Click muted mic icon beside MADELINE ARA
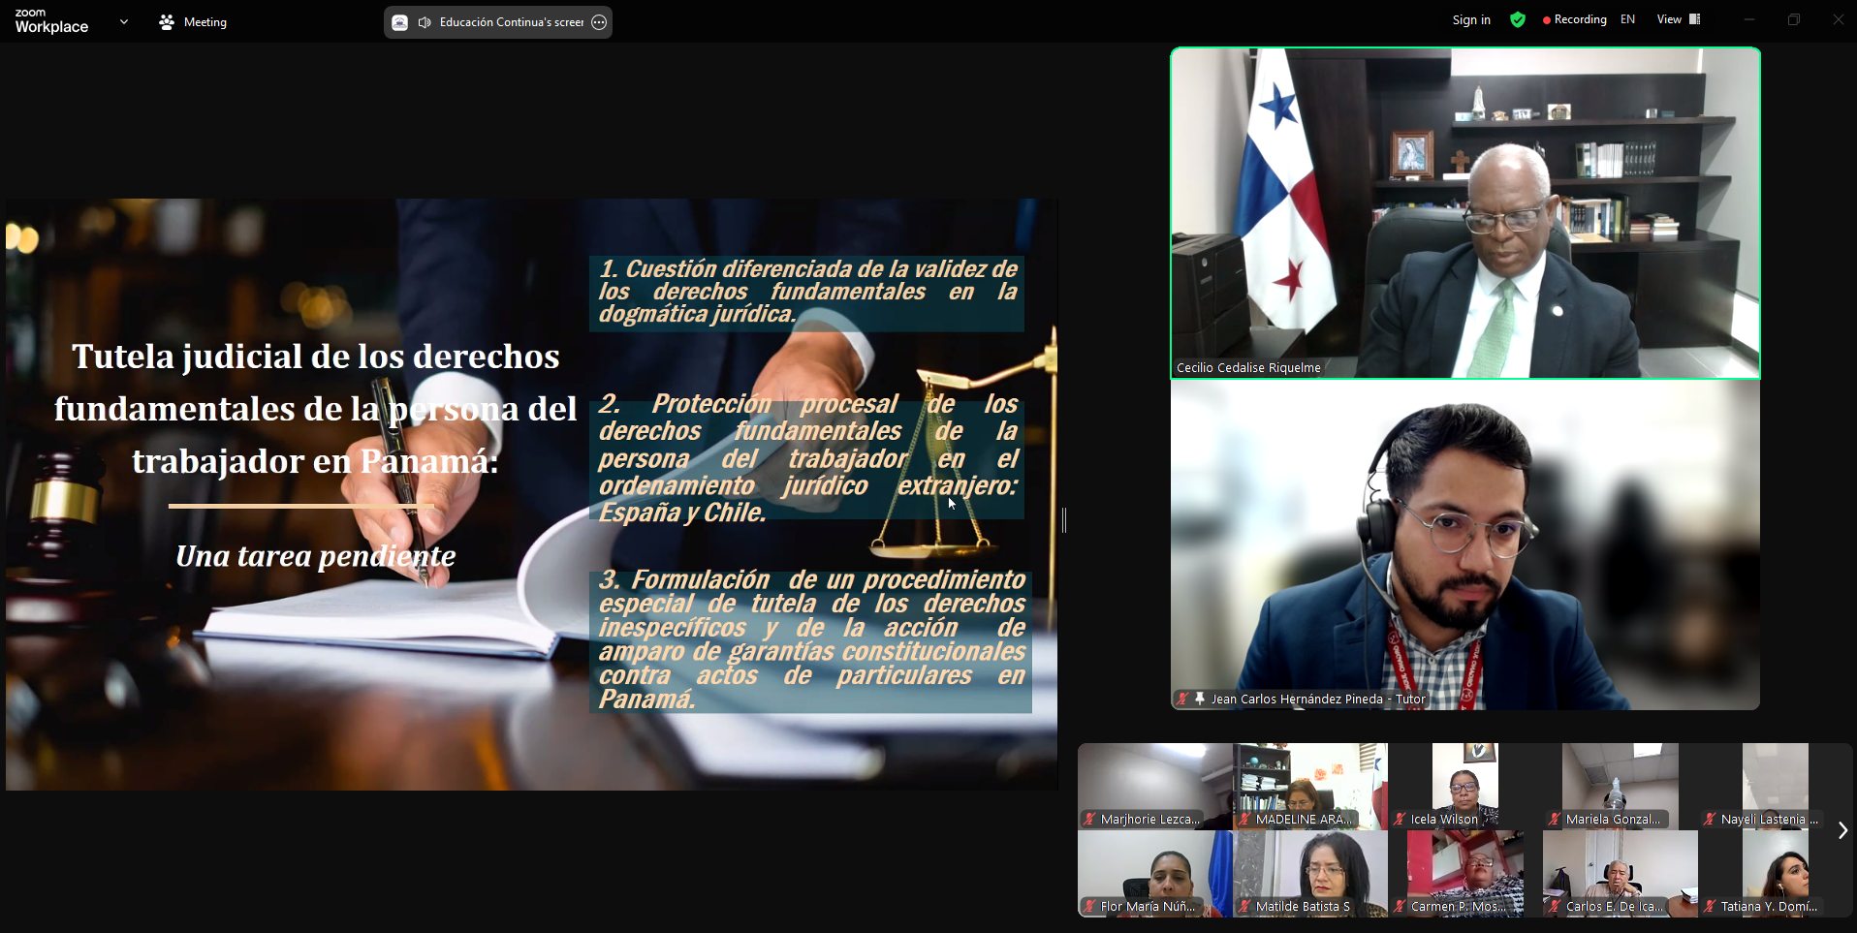Viewport: 1857px width, 933px height. [x=1244, y=820]
